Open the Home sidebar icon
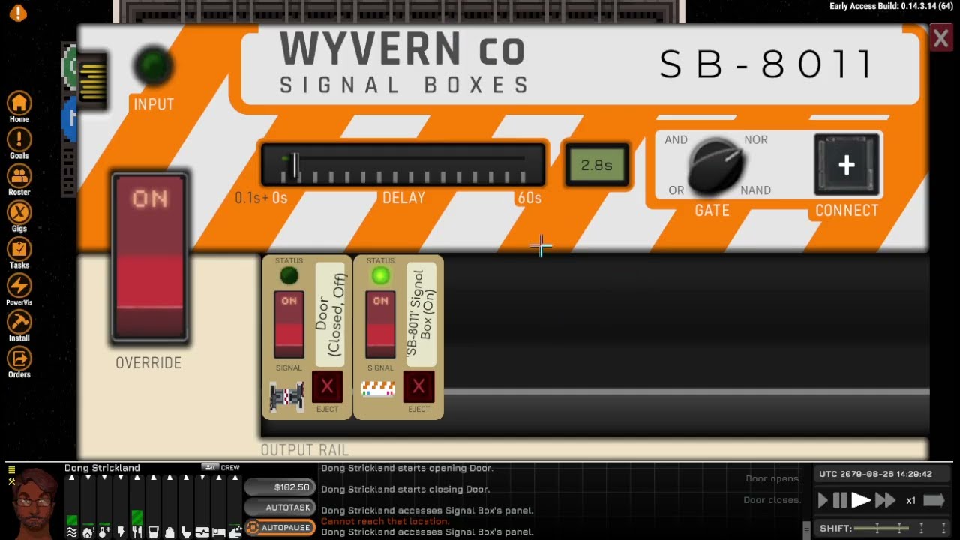This screenshot has height=540, width=960. tap(19, 103)
